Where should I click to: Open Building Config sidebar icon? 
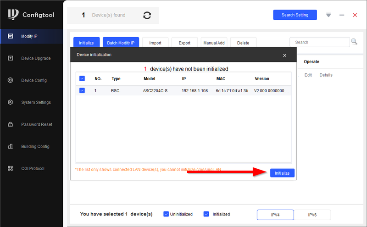(x=11, y=146)
